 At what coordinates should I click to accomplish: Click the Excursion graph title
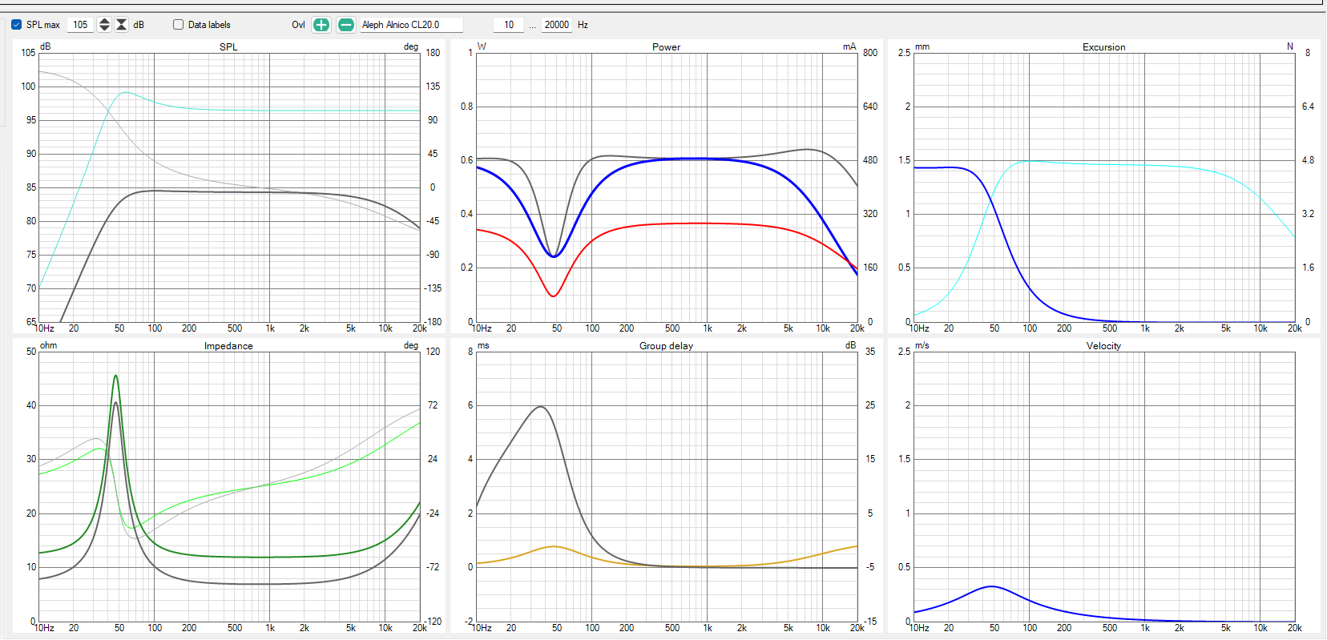[x=1103, y=47]
